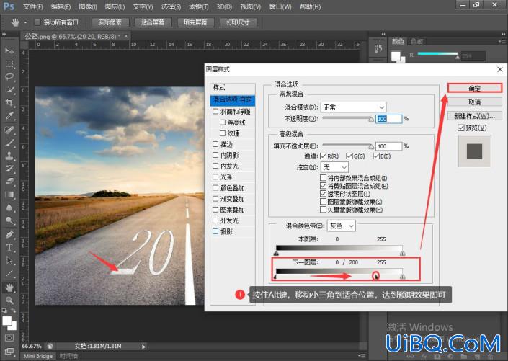Click the Cancel (取消) button
The width and height of the screenshot is (508, 361).
(x=475, y=102)
